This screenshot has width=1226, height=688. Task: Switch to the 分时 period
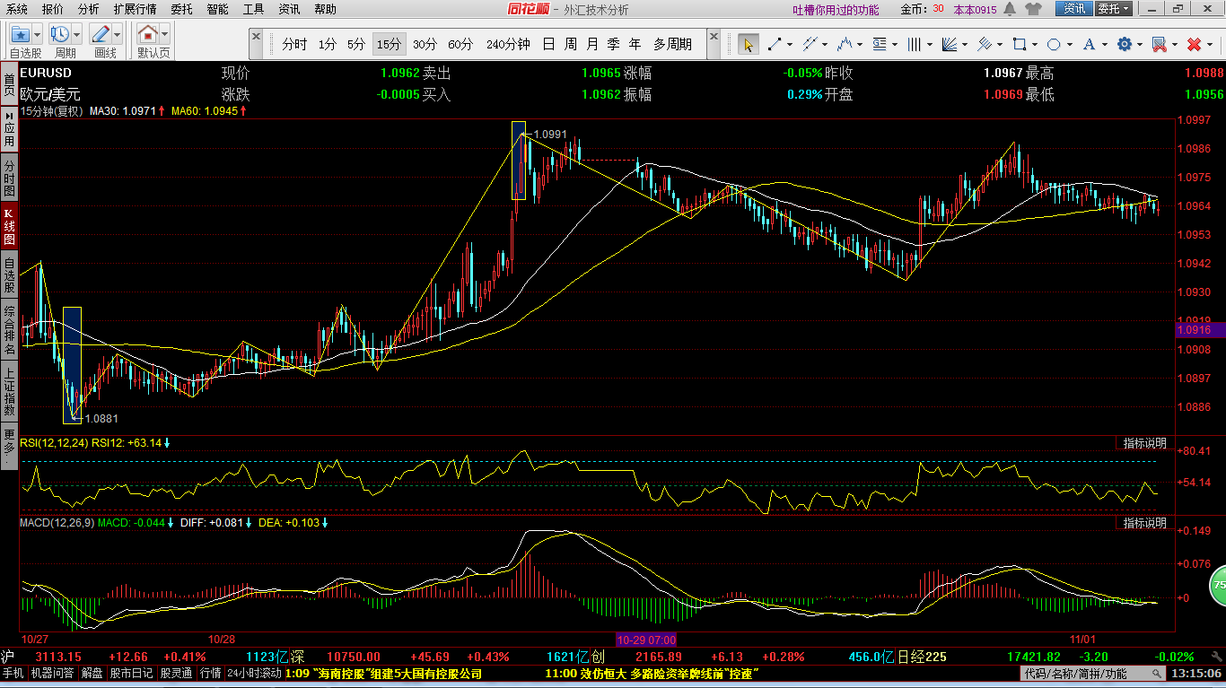point(294,44)
